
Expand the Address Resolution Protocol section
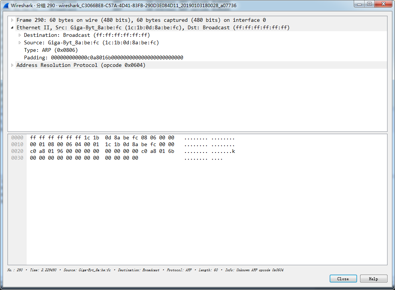(12, 65)
